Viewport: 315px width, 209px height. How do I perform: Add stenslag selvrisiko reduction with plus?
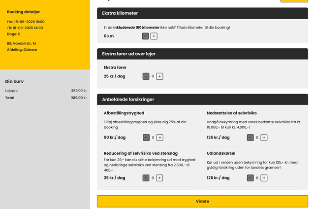[x=159, y=178]
